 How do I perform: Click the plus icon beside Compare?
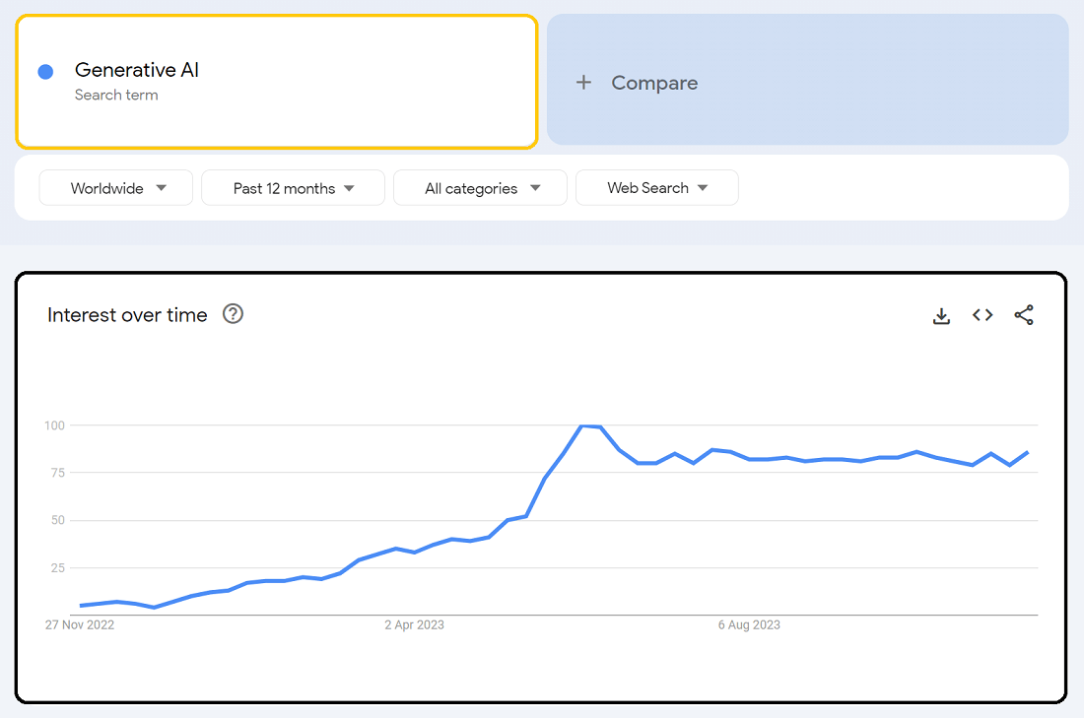point(583,83)
